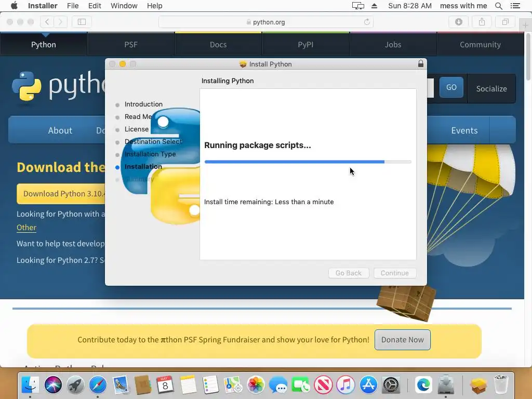Open App Store icon in dock

(x=368, y=385)
